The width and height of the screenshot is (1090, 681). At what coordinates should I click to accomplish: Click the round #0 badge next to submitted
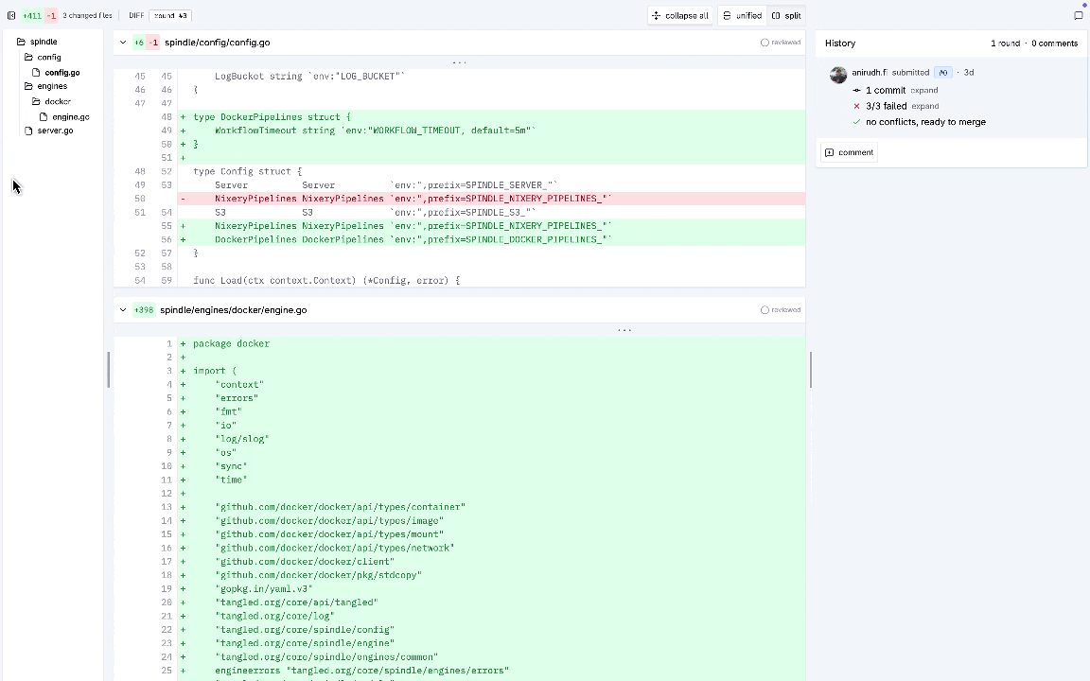[942, 73]
